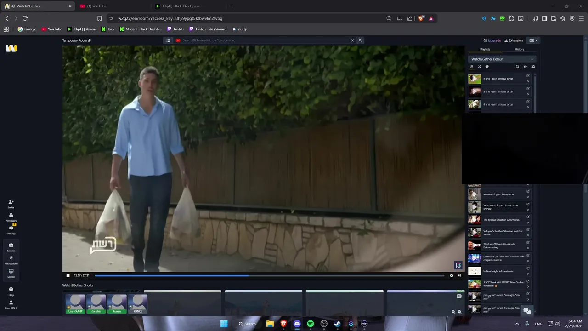This screenshot has height=331, width=588.
Task: Click the Watch2Gether logo
Action: [11, 48]
